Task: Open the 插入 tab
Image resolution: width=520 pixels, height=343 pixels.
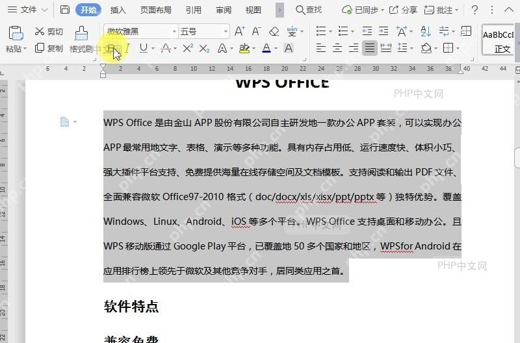Action: tap(118, 10)
